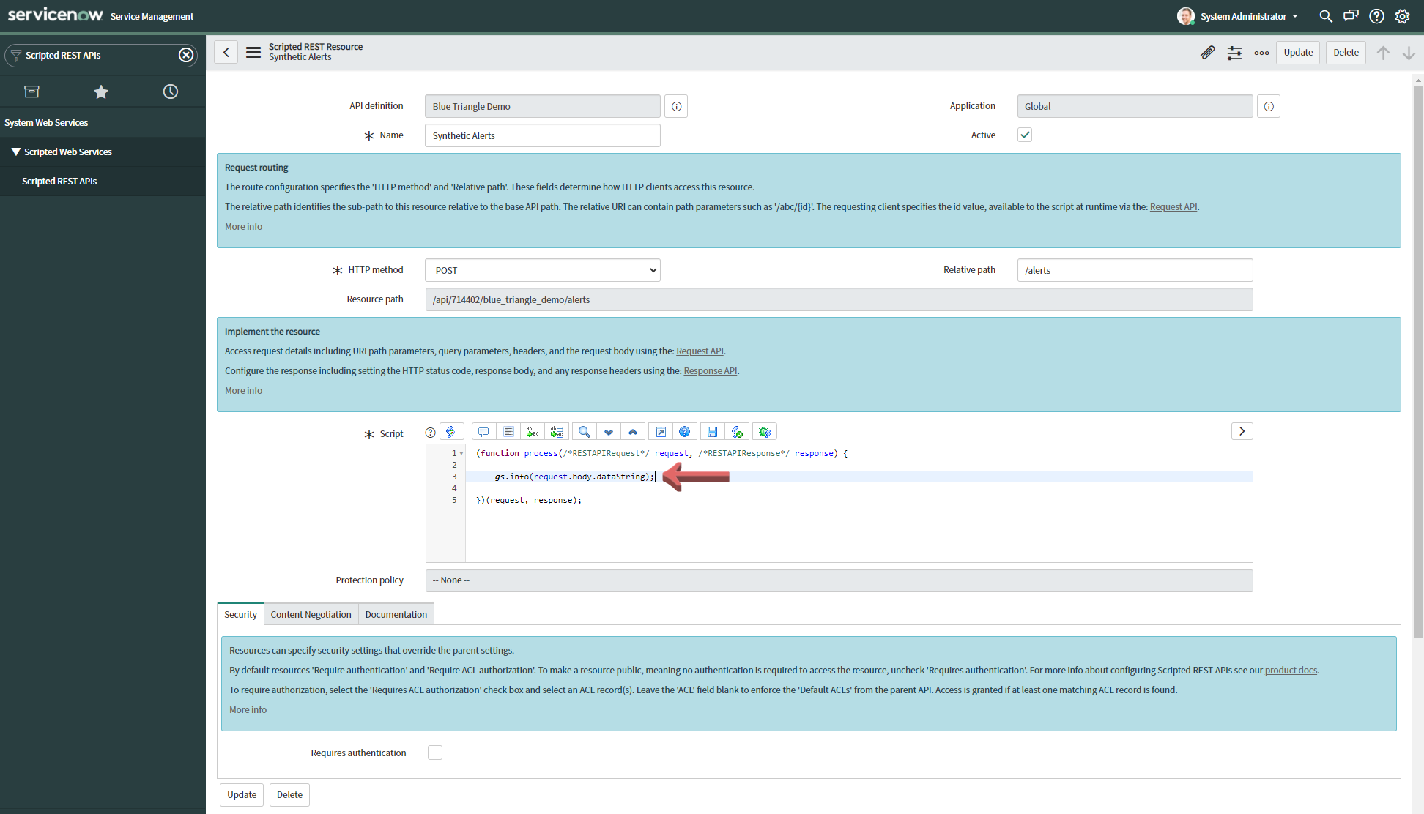Click the find previous up-arrow icon

click(633, 432)
